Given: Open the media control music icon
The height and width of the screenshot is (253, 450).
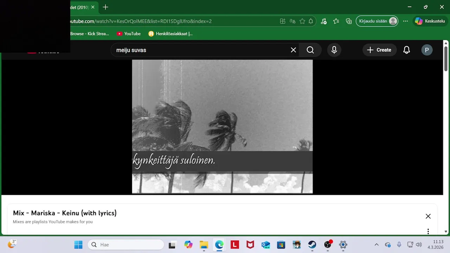Looking at the screenshot, I should [x=324, y=21].
